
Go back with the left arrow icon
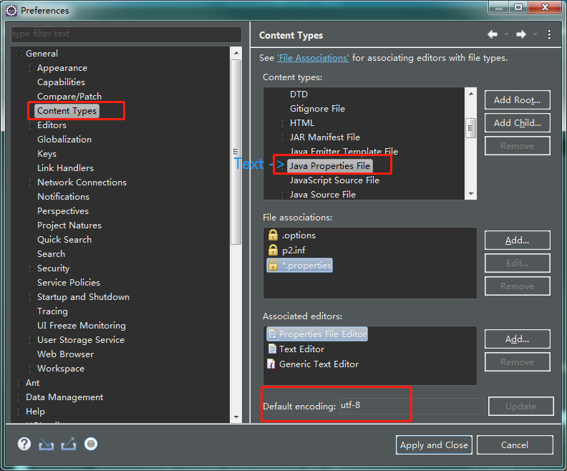click(x=493, y=34)
